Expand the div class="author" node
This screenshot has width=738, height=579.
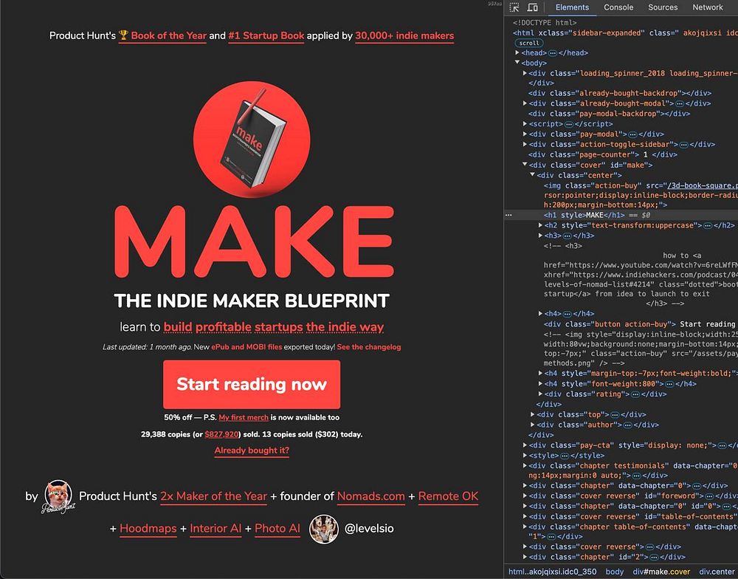tap(532, 425)
